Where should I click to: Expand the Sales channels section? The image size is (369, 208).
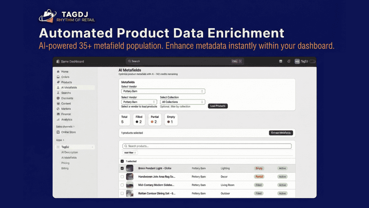pos(65,127)
